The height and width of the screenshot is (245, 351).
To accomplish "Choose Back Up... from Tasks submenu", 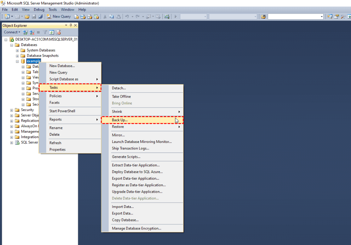I will (142, 120).
